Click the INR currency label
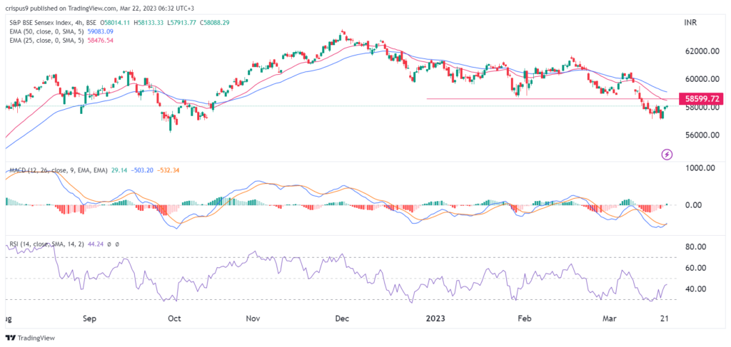Image resolution: width=731 pixels, height=347 pixels. click(x=689, y=24)
